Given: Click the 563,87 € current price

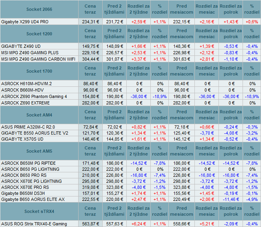Looking at the screenshot, I should pyautogui.click(x=90, y=224).
